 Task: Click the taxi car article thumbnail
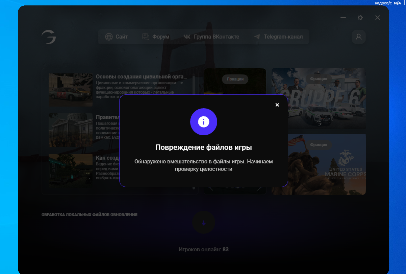click(x=70, y=90)
